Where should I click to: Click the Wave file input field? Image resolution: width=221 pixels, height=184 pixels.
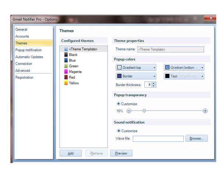click(x=158, y=139)
